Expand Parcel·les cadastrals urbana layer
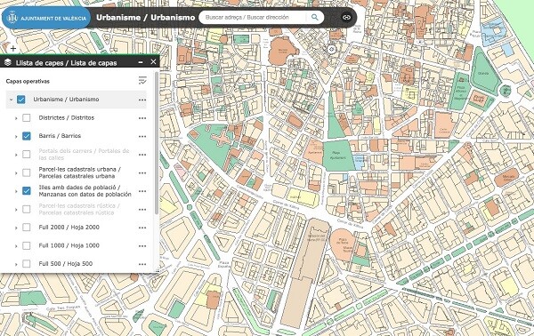The width and height of the screenshot is (534, 336). pos(16,173)
